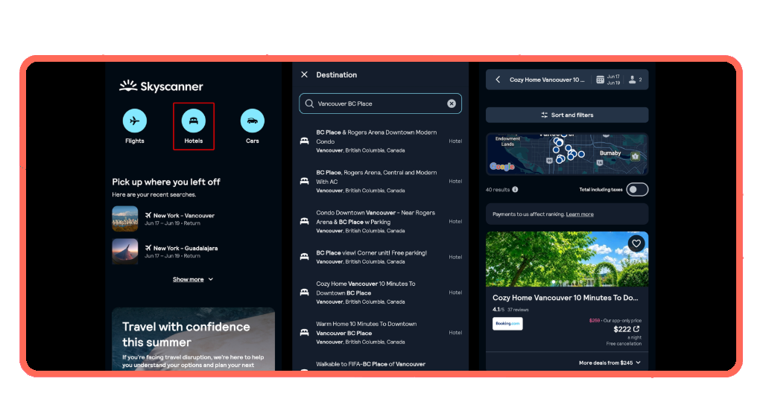
Task: Toggle Total including taxes switch
Action: pyautogui.click(x=637, y=190)
